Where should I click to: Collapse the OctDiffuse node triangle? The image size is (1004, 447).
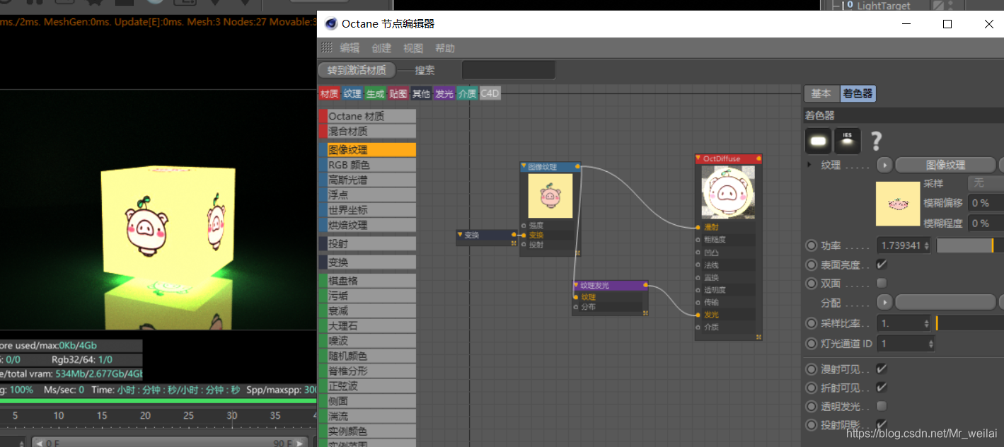point(698,159)
